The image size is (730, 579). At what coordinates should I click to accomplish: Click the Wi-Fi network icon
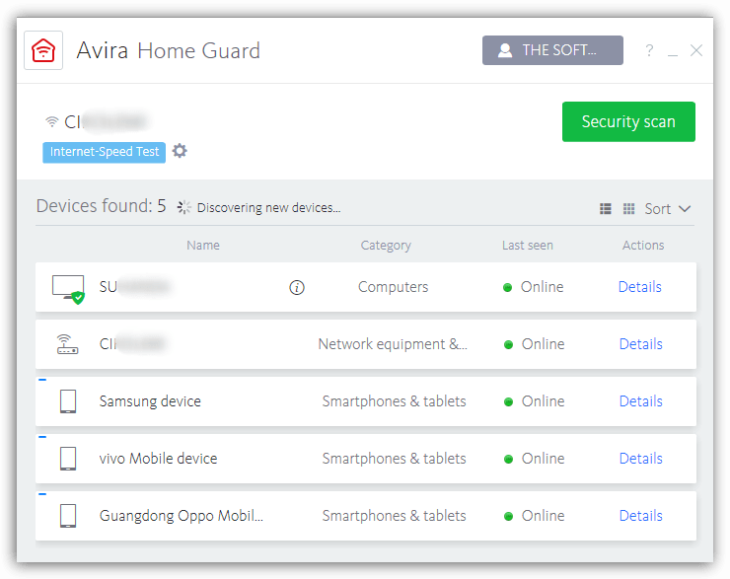pos(52,122)
